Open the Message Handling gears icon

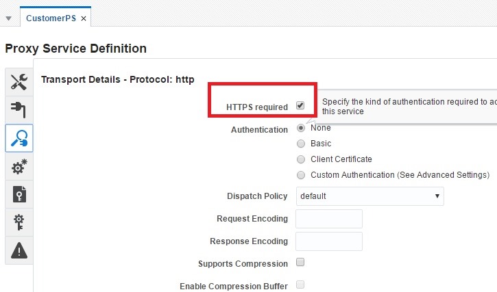tap(19, 166)
